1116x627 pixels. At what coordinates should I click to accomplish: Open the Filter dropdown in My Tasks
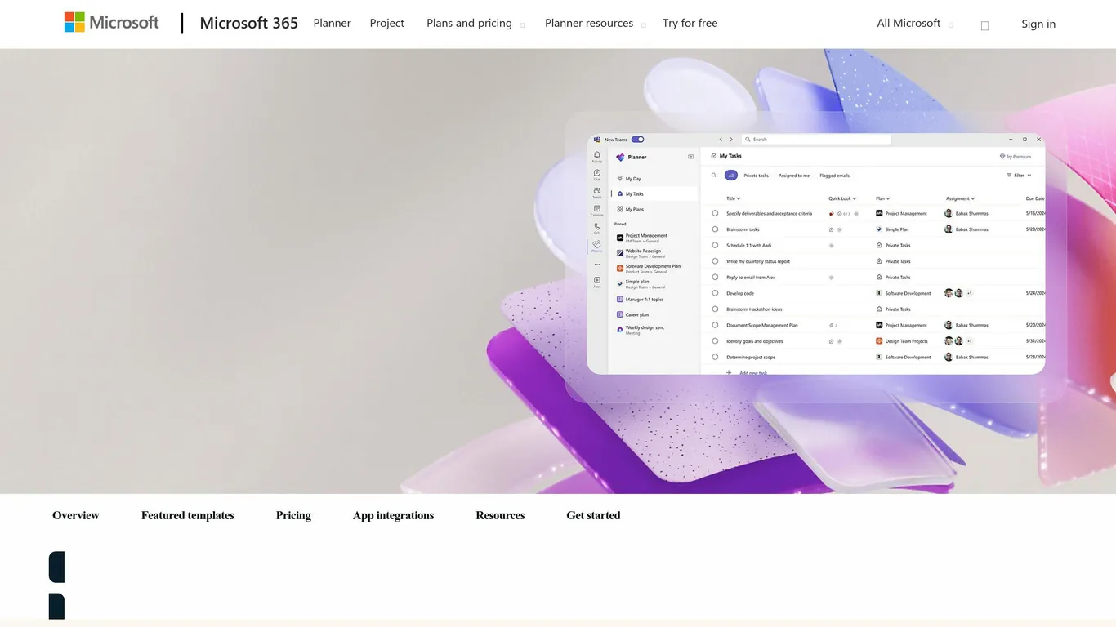pyautogui.click(x=1019, y=176)
